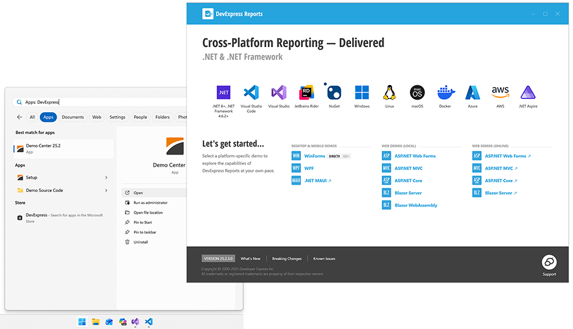Screen dimensions: 573x329
Task: Open online ASP.NET Web Forms demo
Action: (x=508, y=156)
